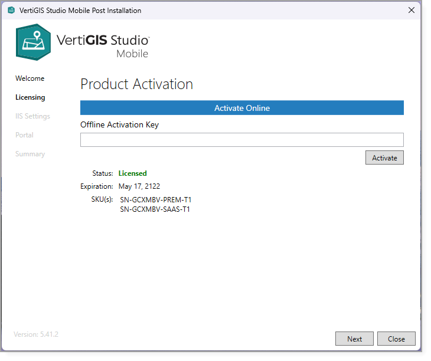This screenshot has width=431, height=361.
Task: Click the Offline Activation Key label
Action: pyautogui.click(x=120, y=124)
